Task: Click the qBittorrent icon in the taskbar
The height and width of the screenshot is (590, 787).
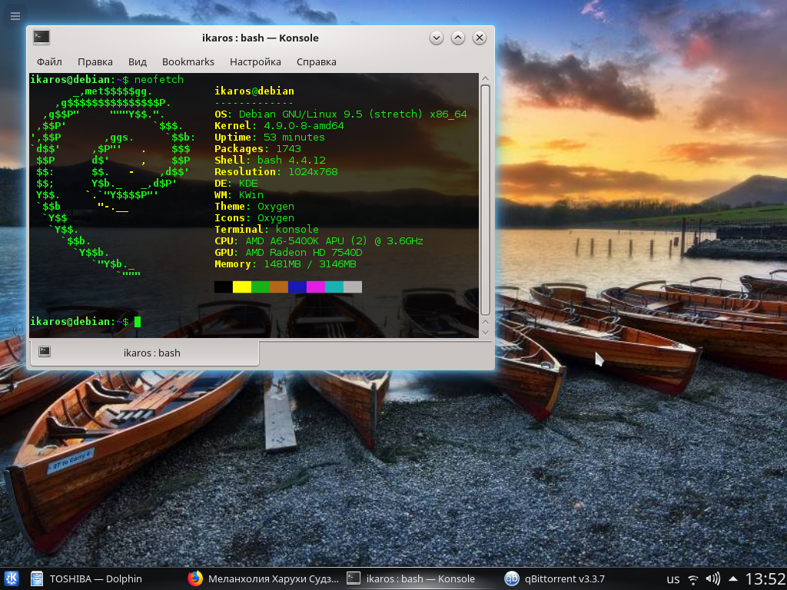Action: coord(511,578)
